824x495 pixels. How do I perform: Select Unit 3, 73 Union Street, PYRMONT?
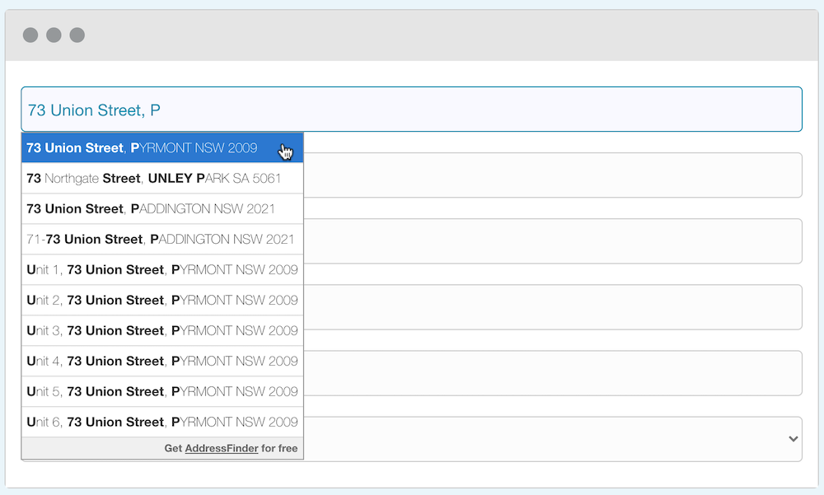[x=162, y=330]
